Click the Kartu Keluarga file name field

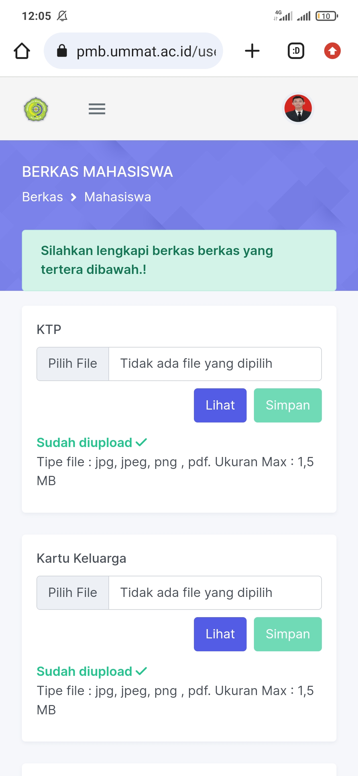(215, 593)
